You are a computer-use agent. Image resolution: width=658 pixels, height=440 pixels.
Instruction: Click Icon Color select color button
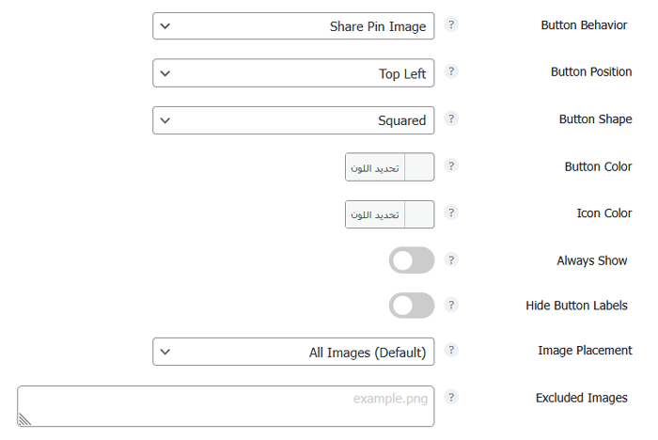[375, 214]
